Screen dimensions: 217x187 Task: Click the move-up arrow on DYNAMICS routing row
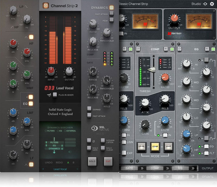pyautogui.click(x=62, y=149)
